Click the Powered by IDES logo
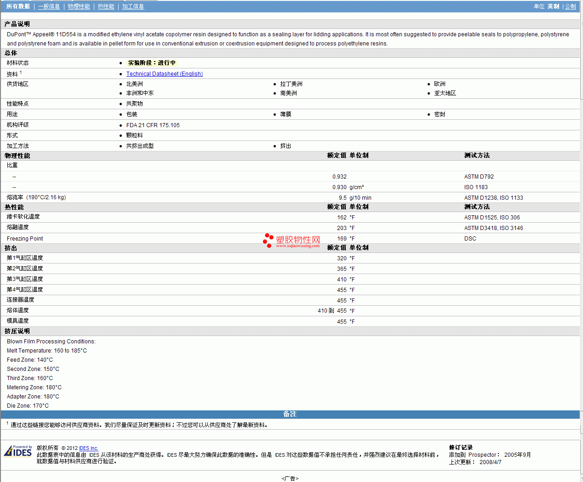This screenshot has width=583, height=482. 18,451
